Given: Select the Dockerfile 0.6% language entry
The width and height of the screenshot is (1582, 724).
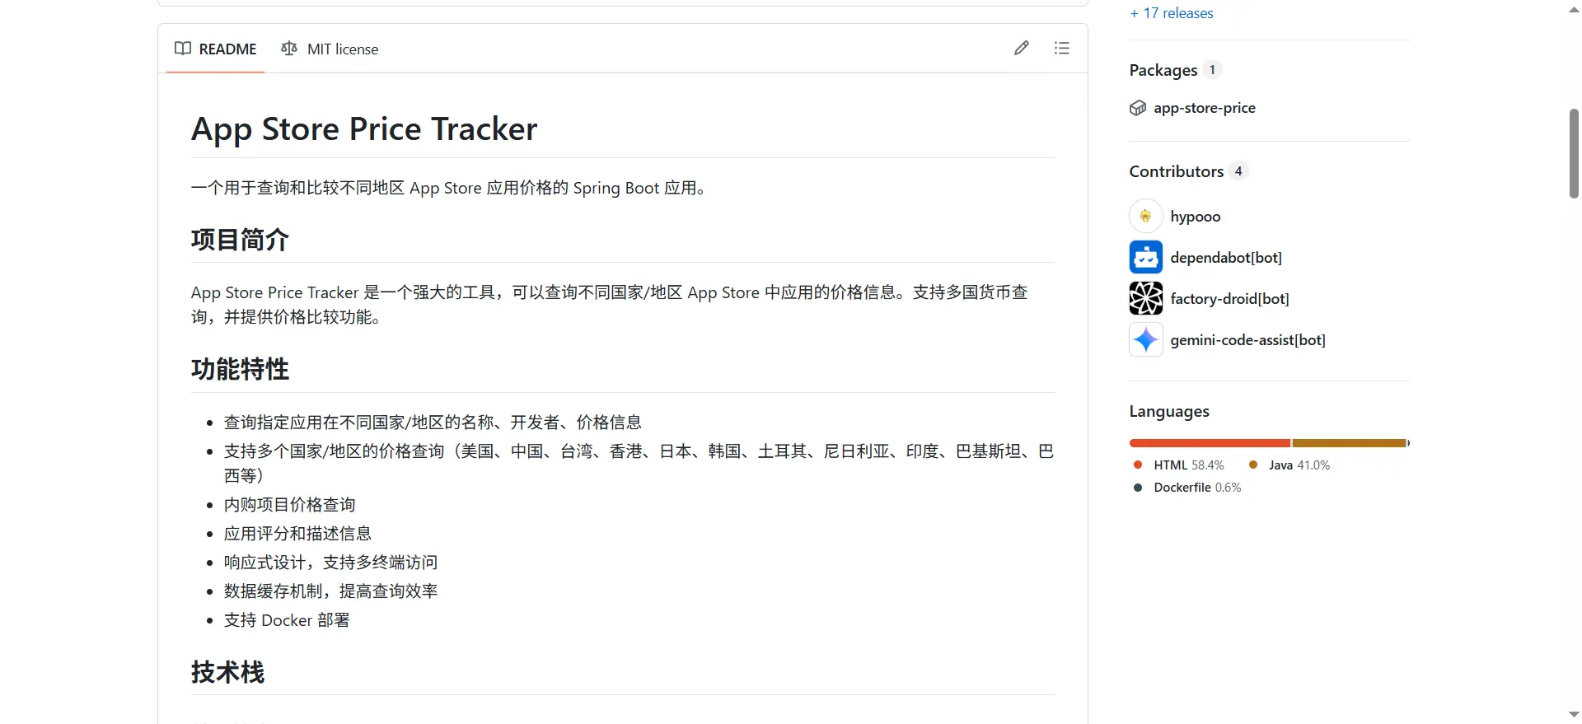Looking at the screenshot, I should click(x=1187, y=488).
